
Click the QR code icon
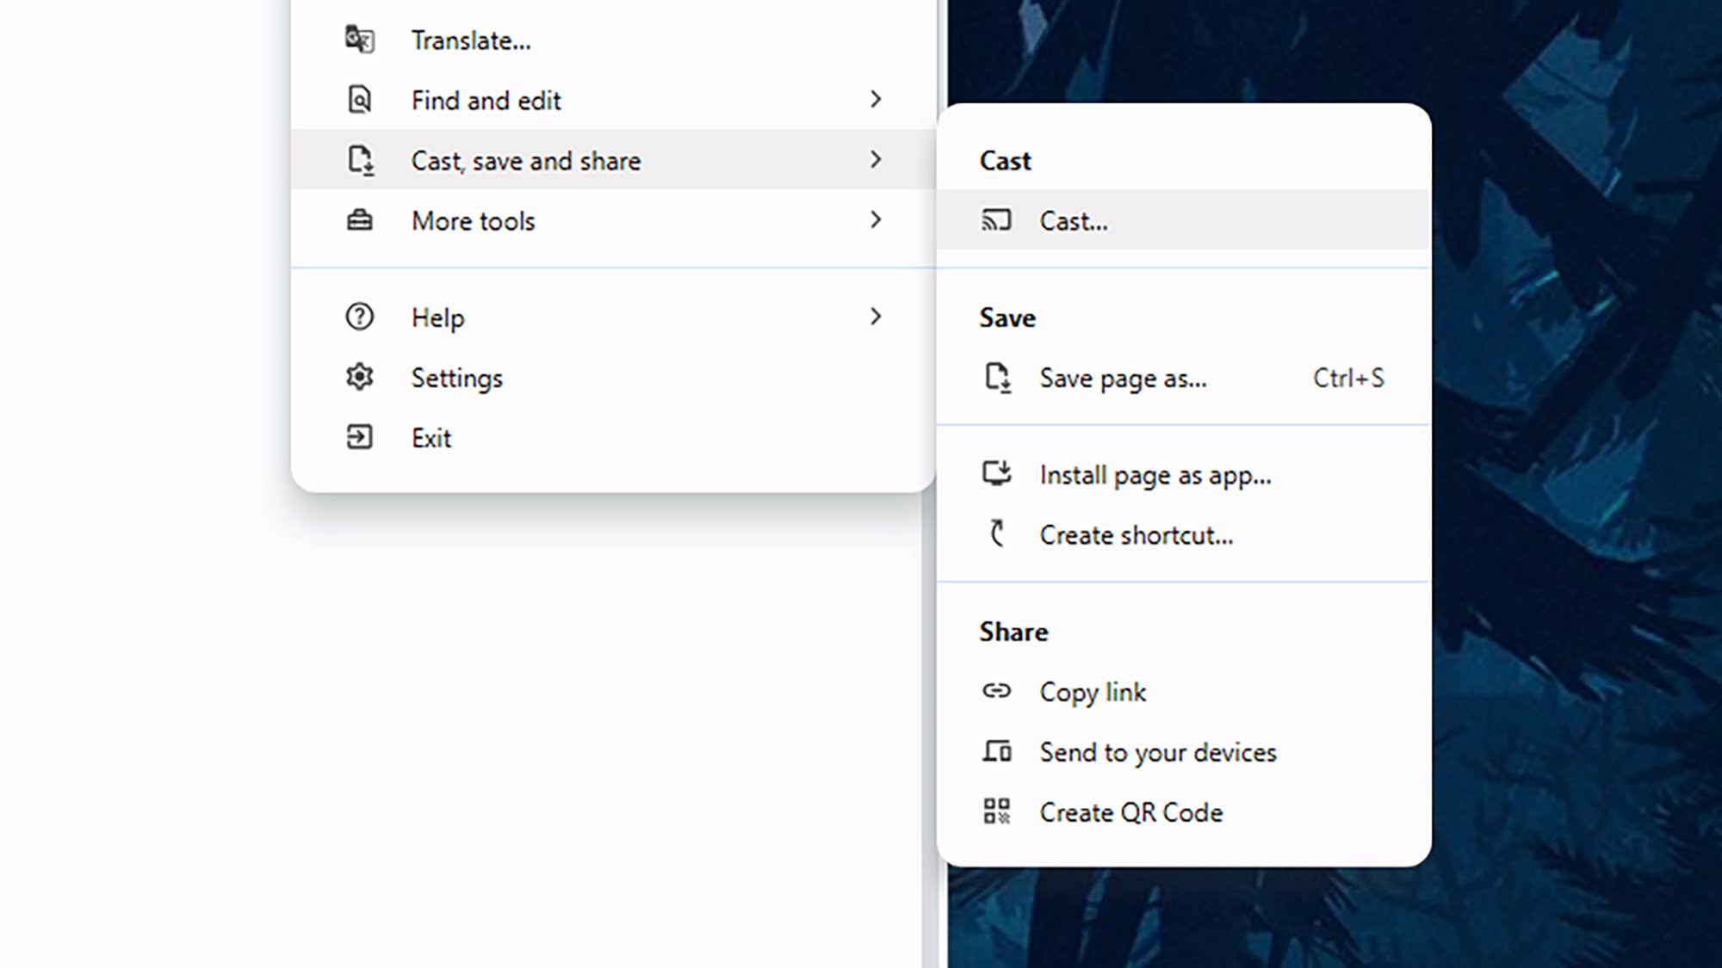pos(997,811)
